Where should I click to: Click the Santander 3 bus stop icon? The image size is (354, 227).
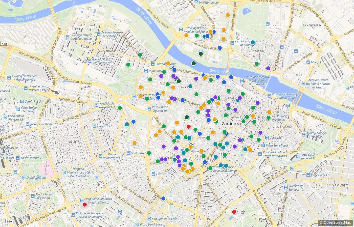128,153
